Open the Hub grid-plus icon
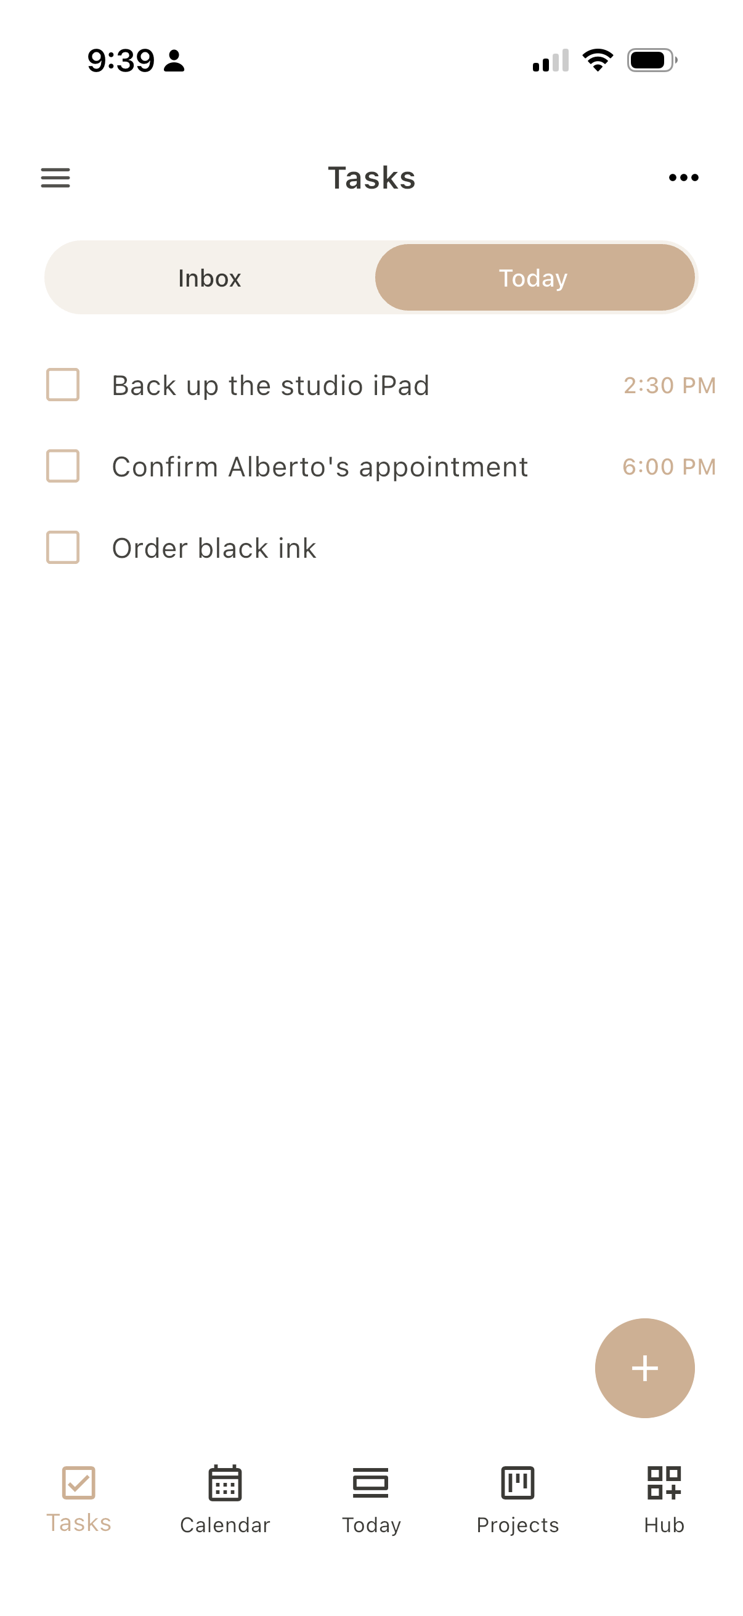Screen dimensions: 743x1616 pyautogui.click(x=664, y=1482)
